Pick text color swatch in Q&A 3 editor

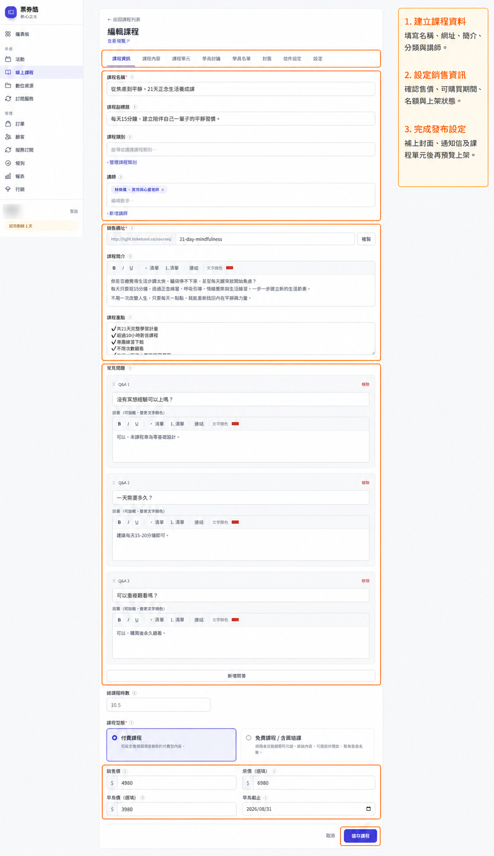[235, 620]
